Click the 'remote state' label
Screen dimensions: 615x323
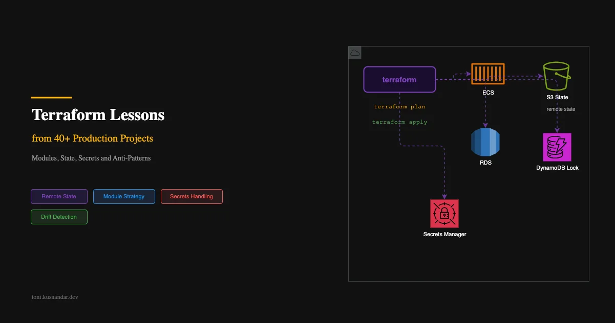[561, 109]
